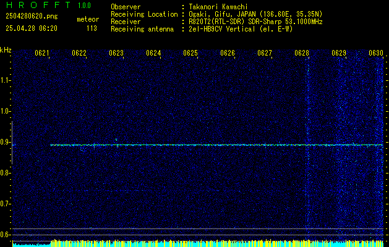389x247 pixels.
Task: Click the observer name Takanori Kawachi
Action: click(x=218, y=7)
